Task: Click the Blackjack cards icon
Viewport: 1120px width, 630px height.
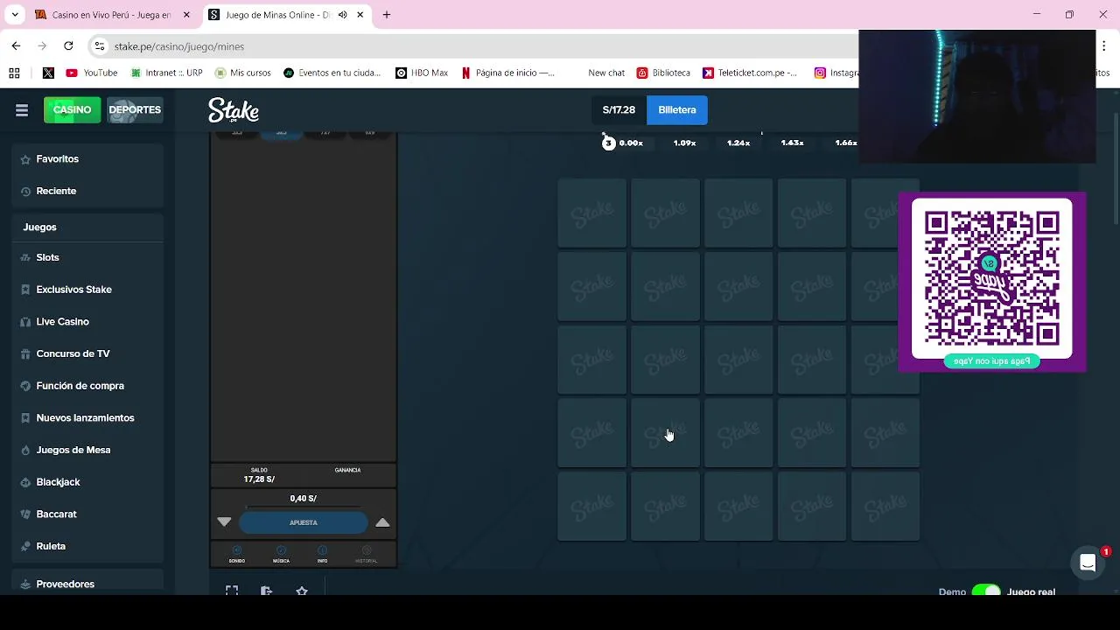Action: pos(25,482)
